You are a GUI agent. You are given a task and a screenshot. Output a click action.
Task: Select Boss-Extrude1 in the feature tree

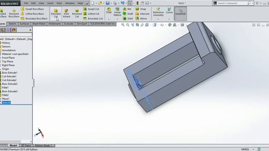pos(10,73)
